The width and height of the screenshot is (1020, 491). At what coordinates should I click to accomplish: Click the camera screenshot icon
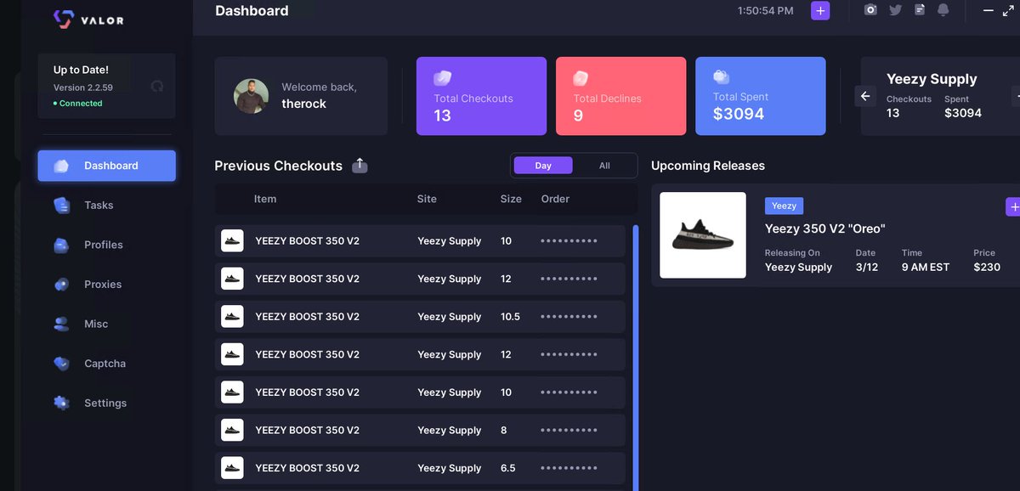point(870,10)
